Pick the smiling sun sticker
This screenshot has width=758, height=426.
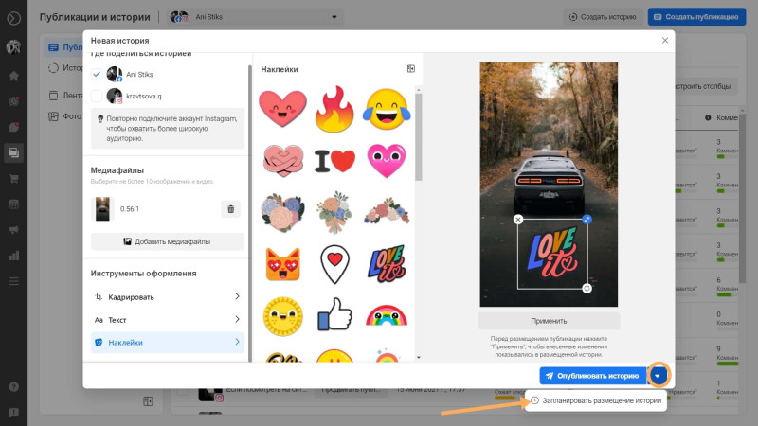(282, 316)
